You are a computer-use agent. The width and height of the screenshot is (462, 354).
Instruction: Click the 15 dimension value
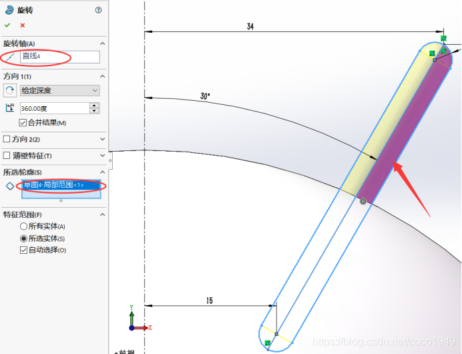pyautogui.click(x=209, y=301)
